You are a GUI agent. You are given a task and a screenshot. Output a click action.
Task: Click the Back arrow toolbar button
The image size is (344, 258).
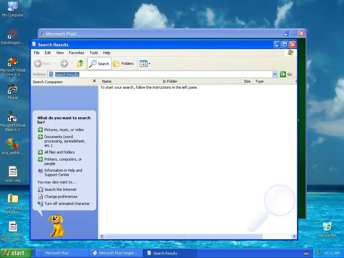43,63
